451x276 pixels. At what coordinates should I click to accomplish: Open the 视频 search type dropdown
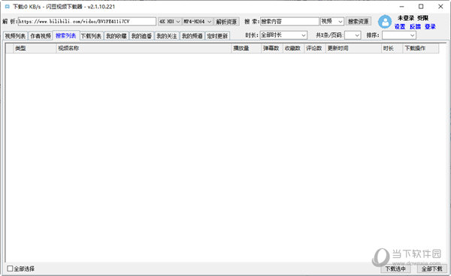point(332,22)
